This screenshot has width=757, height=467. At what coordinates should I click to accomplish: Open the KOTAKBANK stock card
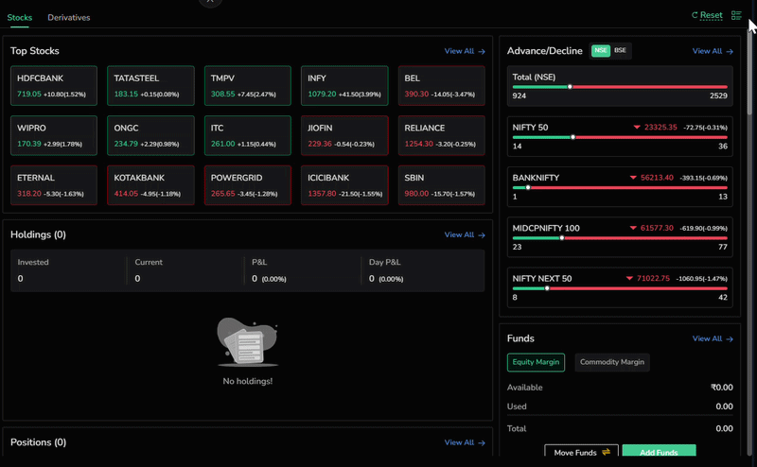tap(150, 185)
